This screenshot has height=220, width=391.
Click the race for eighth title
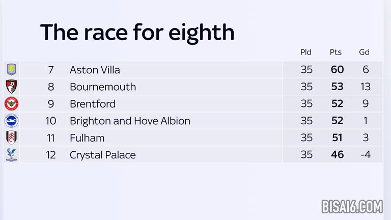[137, 33]
